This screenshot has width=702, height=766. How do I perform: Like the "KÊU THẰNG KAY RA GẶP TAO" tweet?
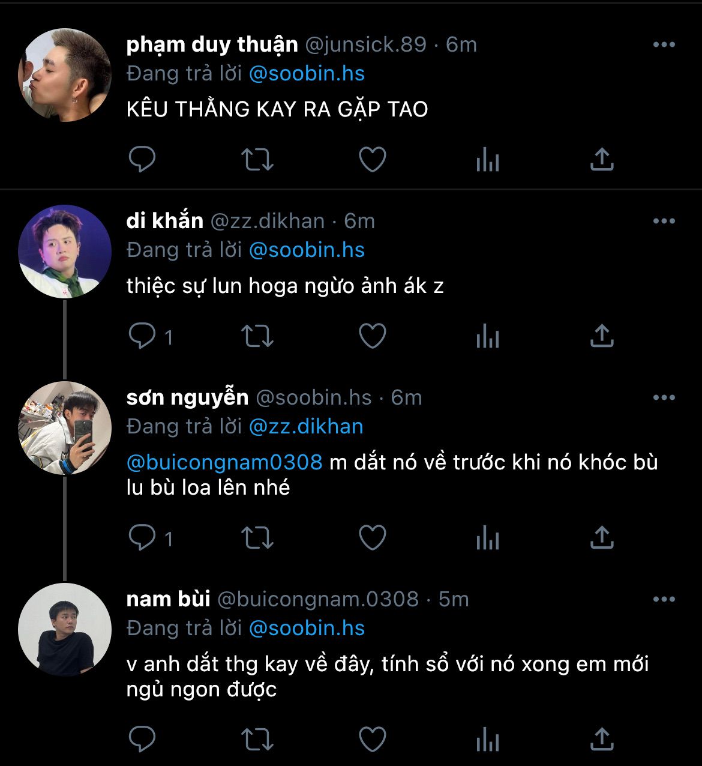point(372,160)
